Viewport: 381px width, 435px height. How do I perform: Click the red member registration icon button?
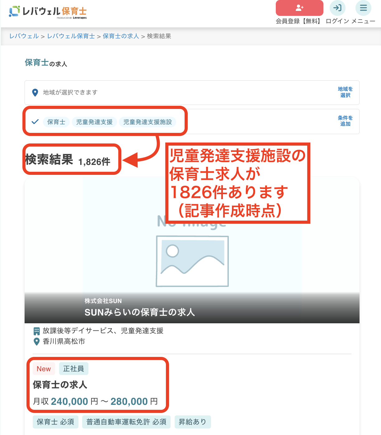(x=299, y=8)
